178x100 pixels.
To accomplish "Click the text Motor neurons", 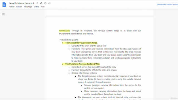I will point(91,91).
